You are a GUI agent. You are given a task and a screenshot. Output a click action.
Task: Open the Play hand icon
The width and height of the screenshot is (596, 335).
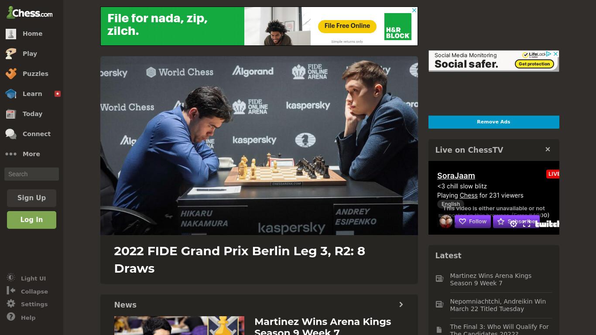pyautogui.click(x=11, y=54)
